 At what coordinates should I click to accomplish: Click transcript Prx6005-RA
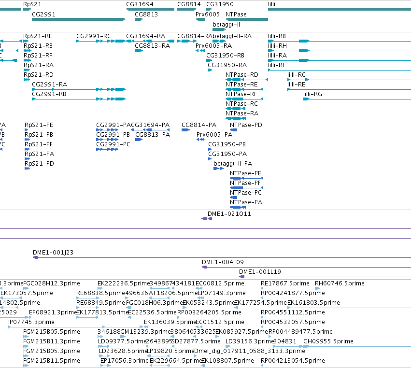pos(200,51)
